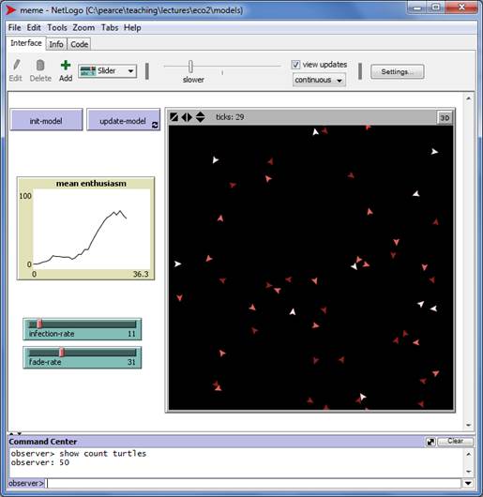Screen dimensions: 483x497
Task: Click the horizontal arrows view icon
Action: tap(187, 117)
